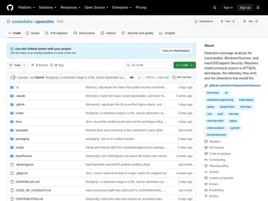Image resolution: width=268 pixels, height=201 pixels.
Task: Open the main branch selector dropdown
Action: click(x=18, y=65)
